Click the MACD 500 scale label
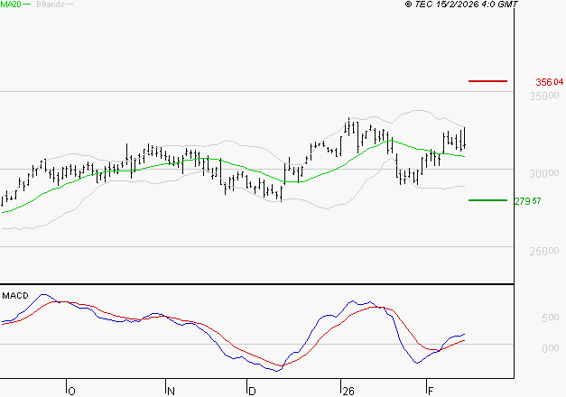The width and height of the screenshot is (566, 397). coord(550,319)
